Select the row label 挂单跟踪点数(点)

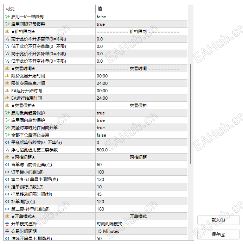(27, 187)
